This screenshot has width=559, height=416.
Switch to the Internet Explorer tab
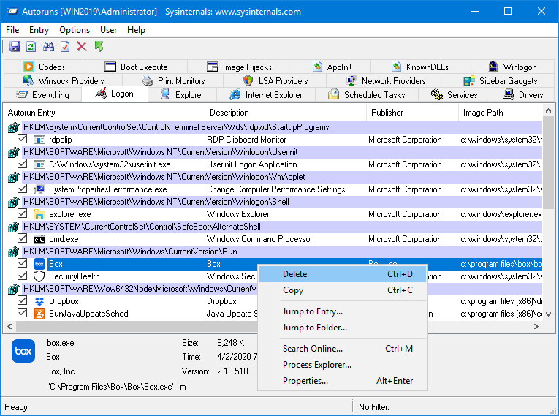[266, 95]
